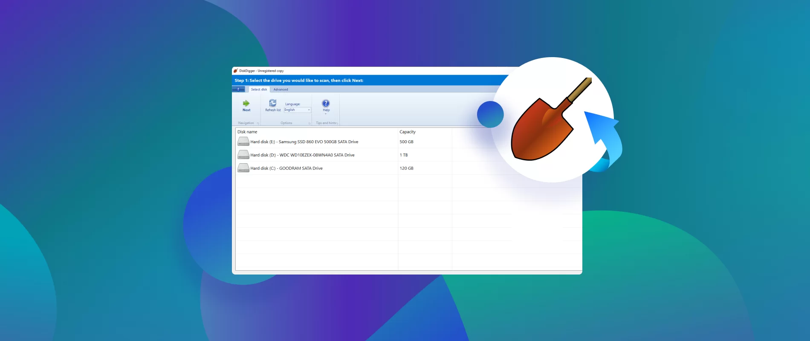This screenshot has height=341, width=810.
Task: Click the drive icon for WDC disk (D:)
Action: (x=243, y=155)
